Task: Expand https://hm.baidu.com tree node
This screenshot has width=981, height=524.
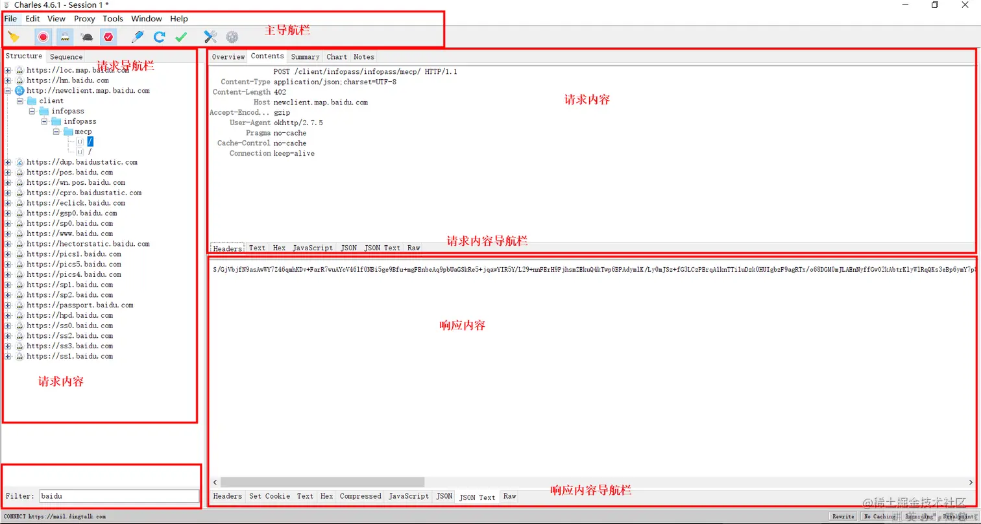Action: tap(8, 80)
